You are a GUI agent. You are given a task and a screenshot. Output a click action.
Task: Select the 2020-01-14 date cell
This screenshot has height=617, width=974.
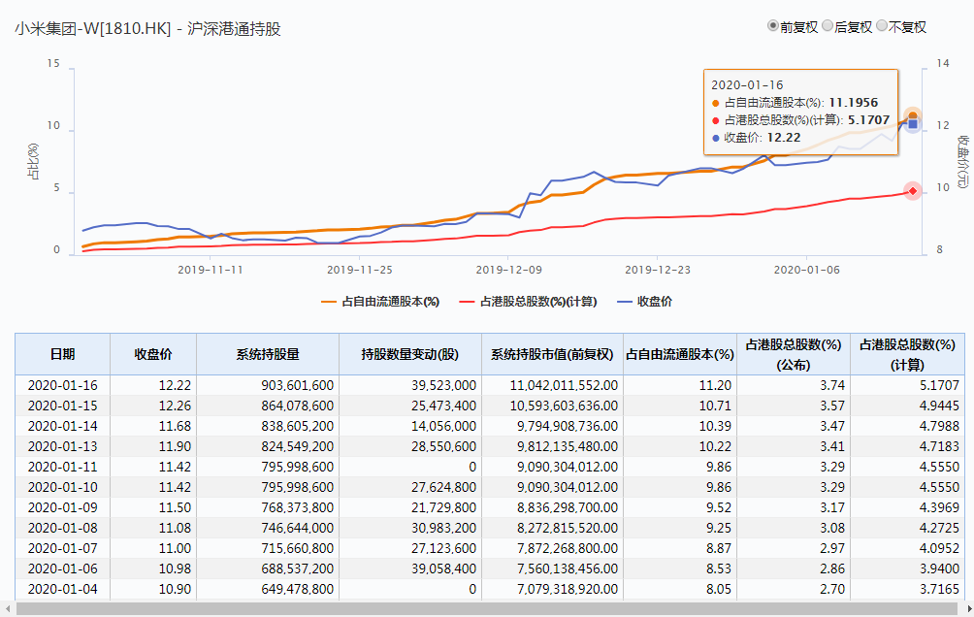pyautogui.click(x=63, y=426)
